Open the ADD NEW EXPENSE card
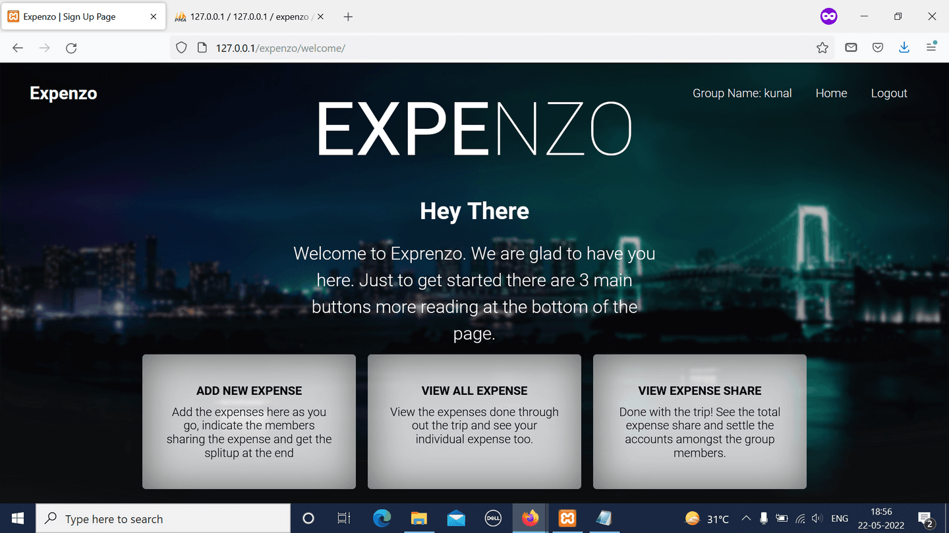 249,422
